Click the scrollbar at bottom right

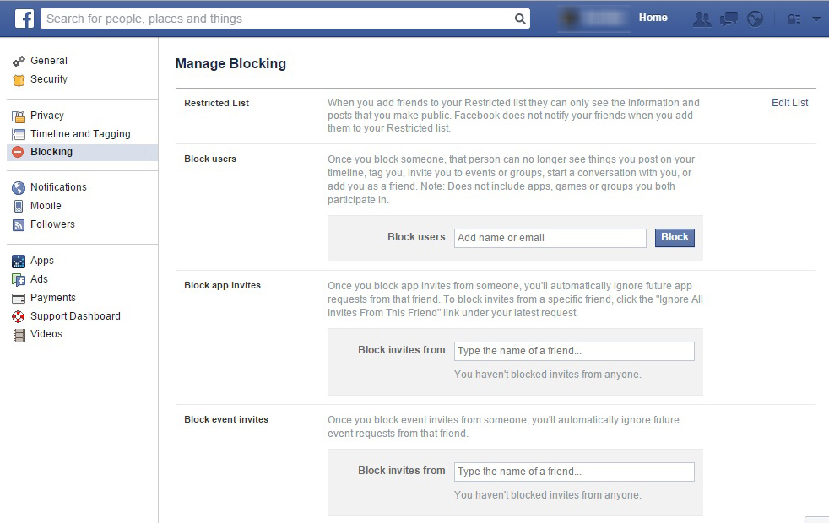click(x=816, y=516)
